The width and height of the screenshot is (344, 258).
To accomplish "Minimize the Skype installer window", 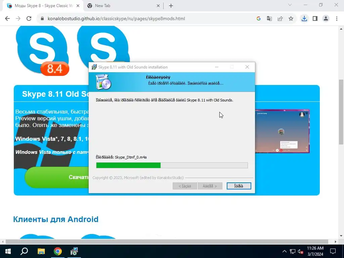I will (x=217, y=67).
